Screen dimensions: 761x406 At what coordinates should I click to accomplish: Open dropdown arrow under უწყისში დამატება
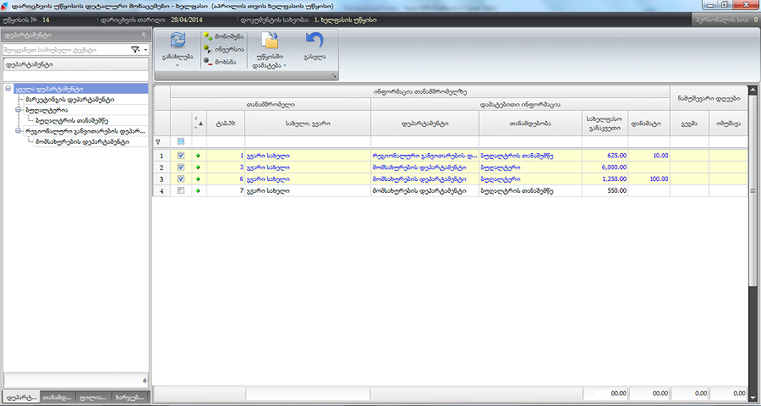(285, 65)
